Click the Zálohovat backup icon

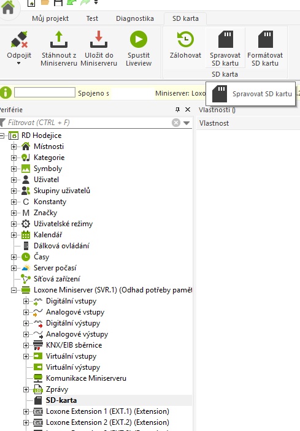(185, 39)
